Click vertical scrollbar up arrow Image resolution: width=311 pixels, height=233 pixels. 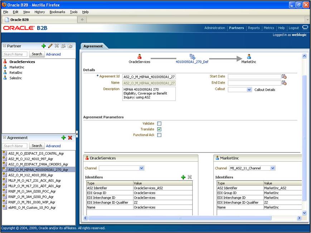pos(304,56)
